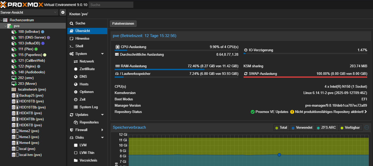Click the Paketversionen button

[123, 24]
